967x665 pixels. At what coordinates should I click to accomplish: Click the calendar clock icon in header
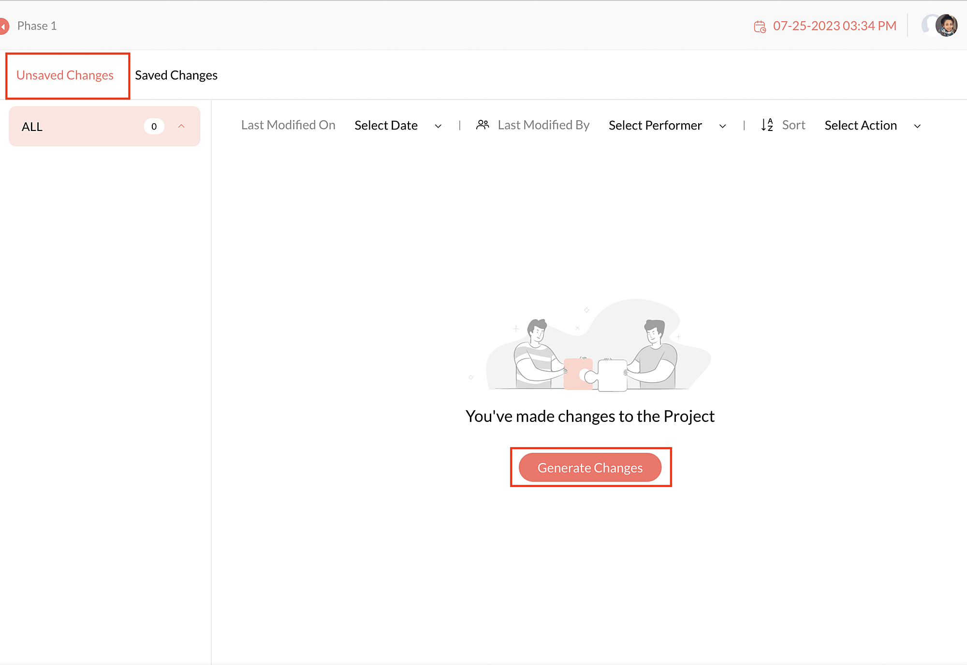(760, 27)
